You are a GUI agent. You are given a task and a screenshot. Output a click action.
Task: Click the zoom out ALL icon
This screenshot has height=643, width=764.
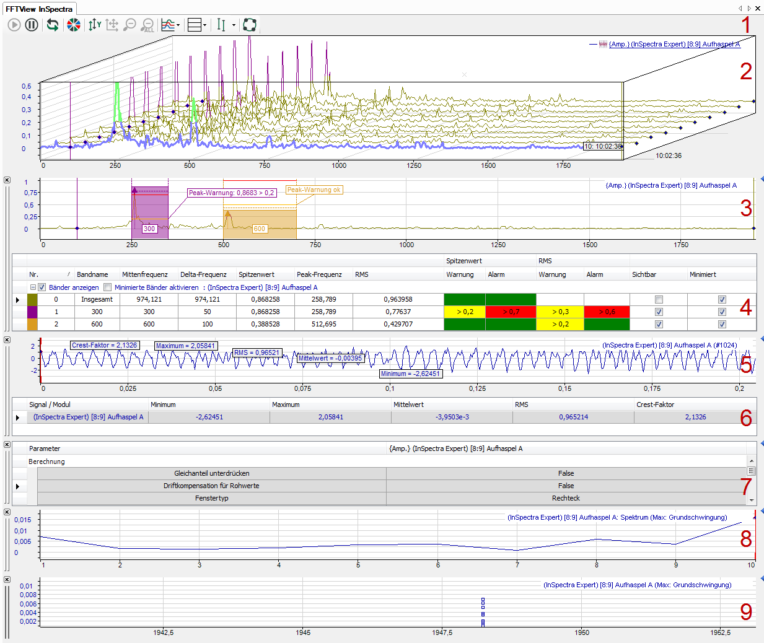pyautogui.click(x=147, y=25)
